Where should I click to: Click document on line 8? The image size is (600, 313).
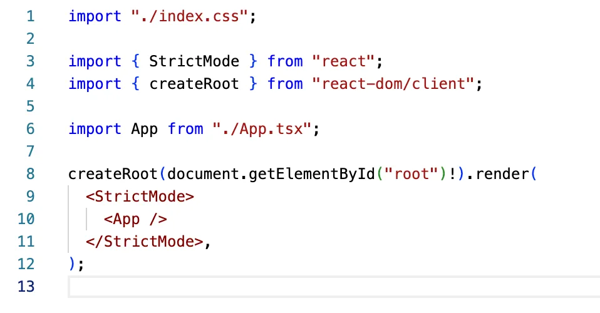203,174
